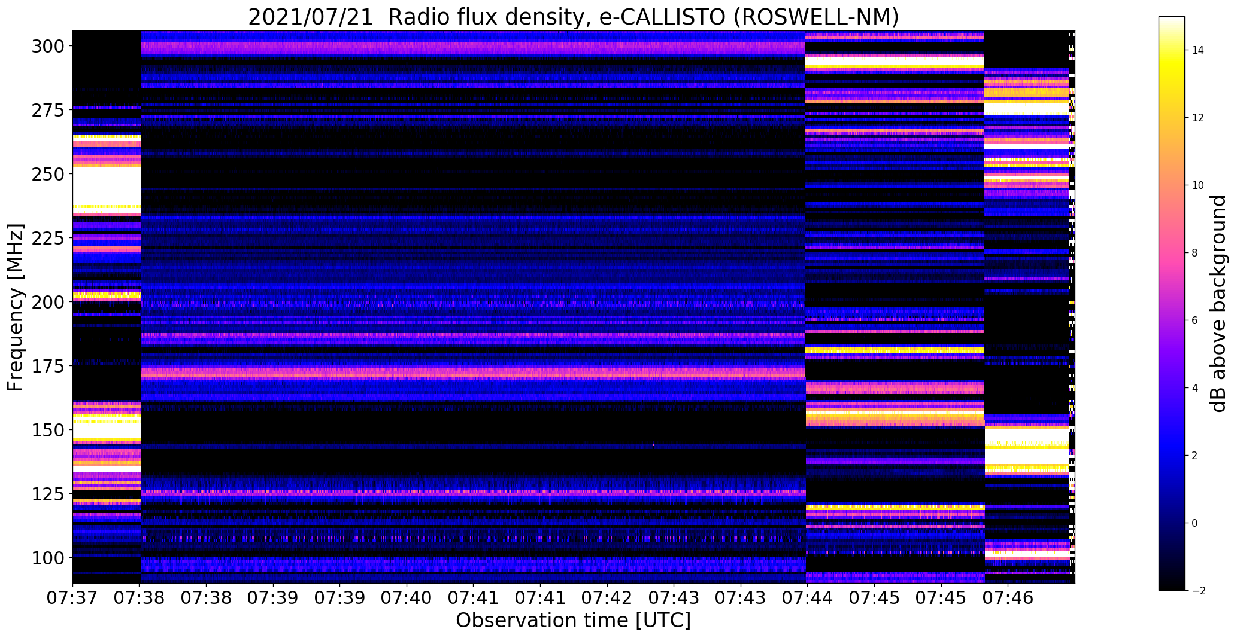This screenshot has height=638, width=1237.
Task: Select the 200 MHz frequency tick label
Action: coord(49,302)
